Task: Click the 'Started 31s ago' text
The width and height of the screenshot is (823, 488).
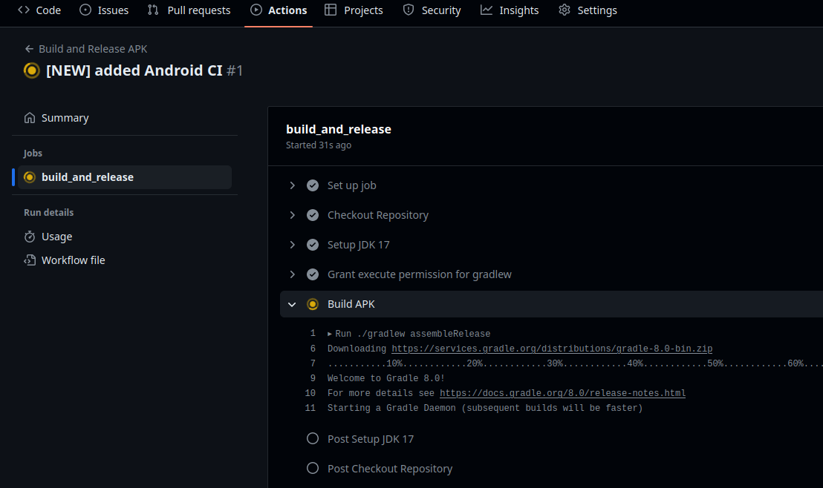Action: point(319,145)
